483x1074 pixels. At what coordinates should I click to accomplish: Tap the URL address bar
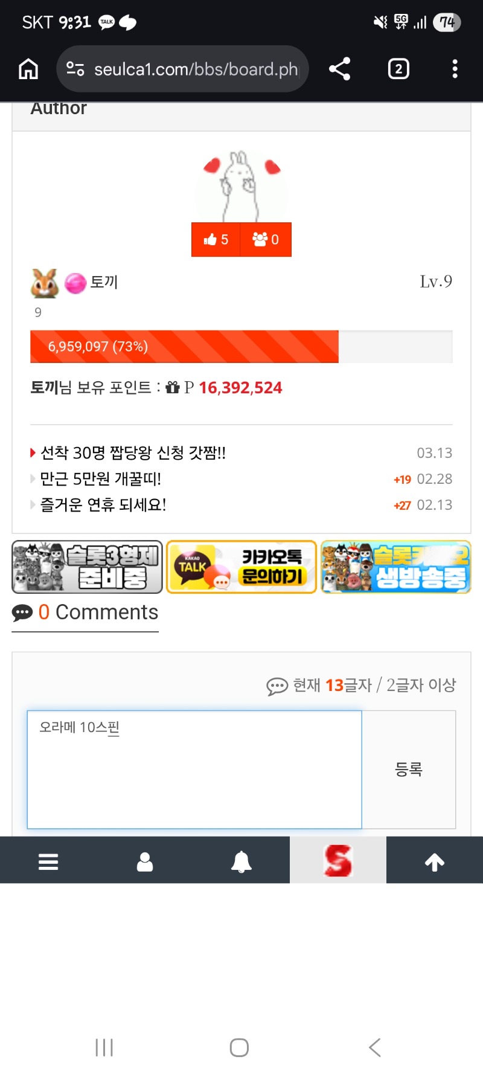(x=182, y=69)
